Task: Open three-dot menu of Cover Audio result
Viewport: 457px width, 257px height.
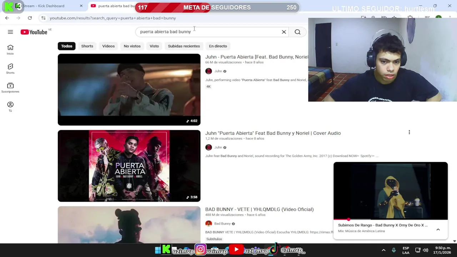Action: [409, 132]
